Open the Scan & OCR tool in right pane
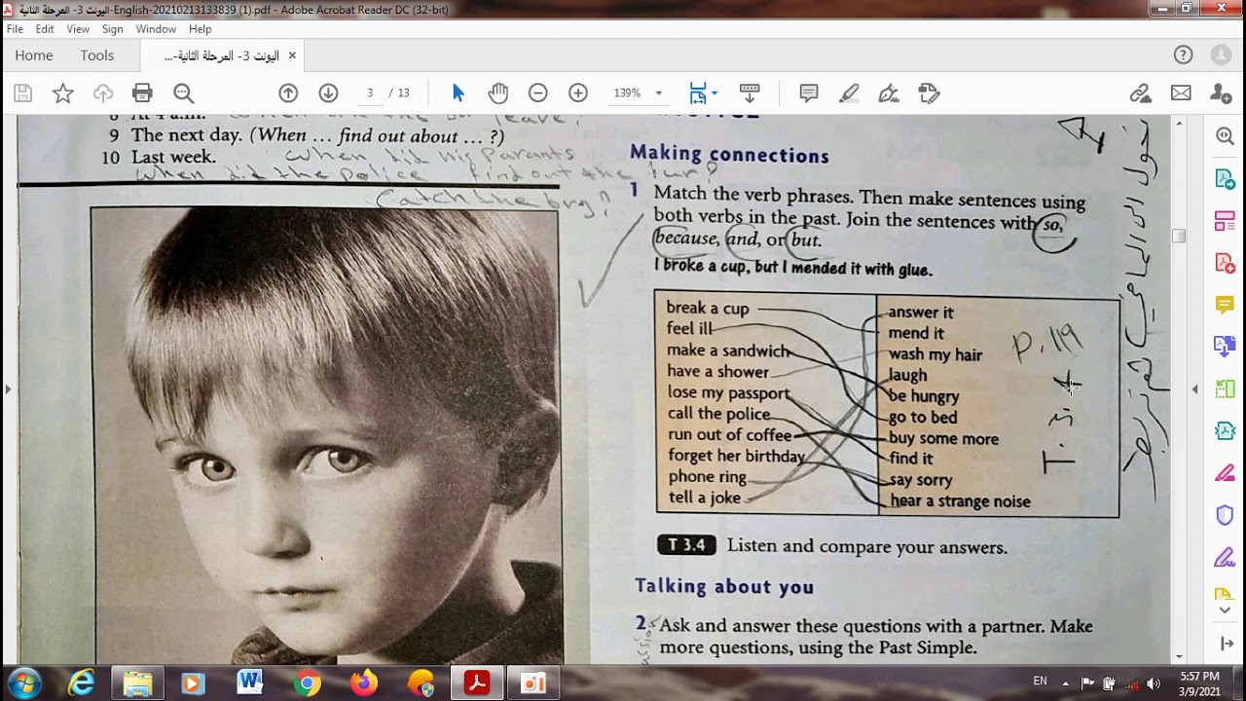 (x=1225, y=430)
